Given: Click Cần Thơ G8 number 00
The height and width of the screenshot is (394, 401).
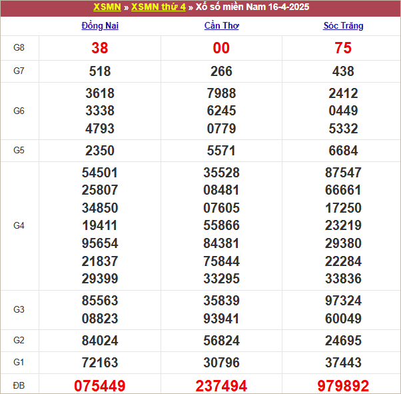Looking at the screenshot, I should coord(221,48).
